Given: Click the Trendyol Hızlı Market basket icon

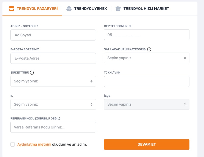Looking at the screenshot, I should tap(118, 9).
